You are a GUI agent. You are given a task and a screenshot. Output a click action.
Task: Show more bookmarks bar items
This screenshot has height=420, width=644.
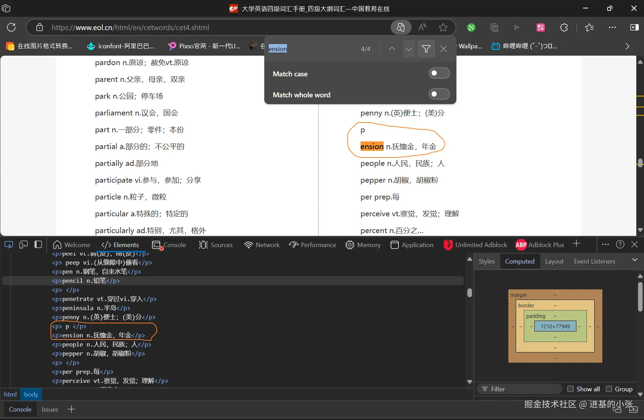click(x=628, y=46)
